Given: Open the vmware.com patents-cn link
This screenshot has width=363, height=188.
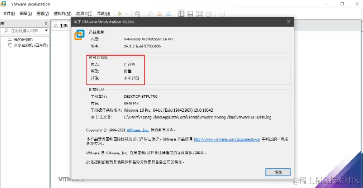Looking at the screenshot, I should click(x=227, y=139).
